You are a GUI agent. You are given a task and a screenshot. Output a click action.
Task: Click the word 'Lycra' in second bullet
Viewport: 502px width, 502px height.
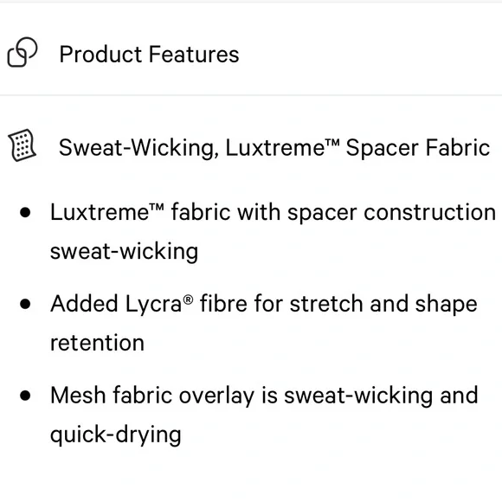point(154,304)
